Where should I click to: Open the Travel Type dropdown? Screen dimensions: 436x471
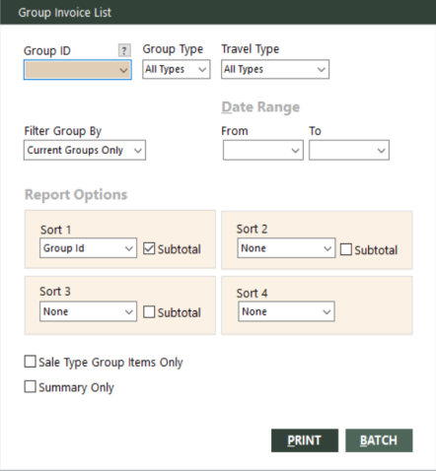point(275,69)
